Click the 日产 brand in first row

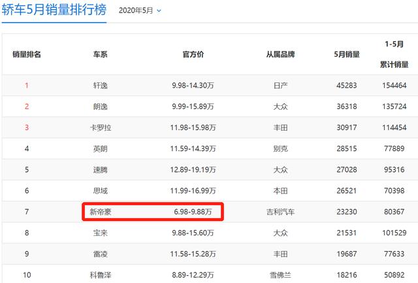click(280, 85)
